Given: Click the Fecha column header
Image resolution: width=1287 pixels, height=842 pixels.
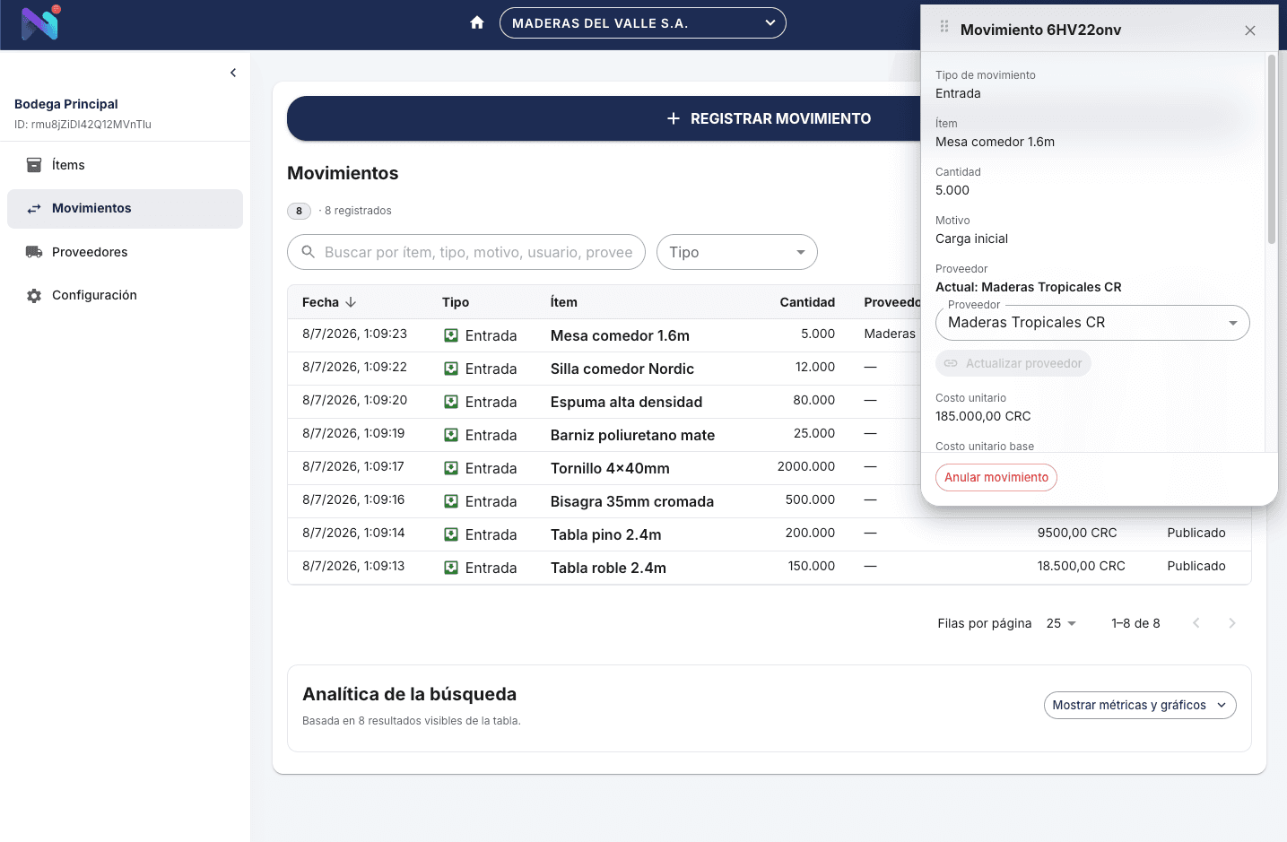Looking at the screenshot, I should click(x=320, y=302).
